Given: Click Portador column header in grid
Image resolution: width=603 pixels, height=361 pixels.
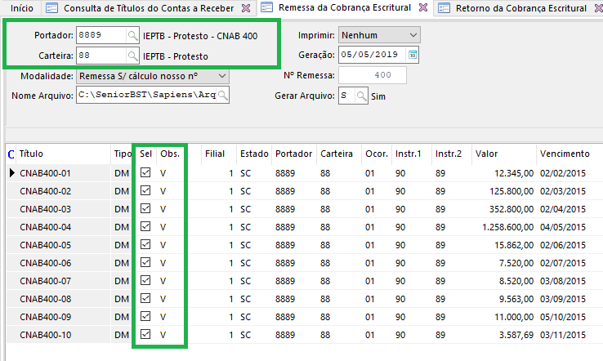Looking at the screenshot, I should pyautogui.click(x=294, y=154).
